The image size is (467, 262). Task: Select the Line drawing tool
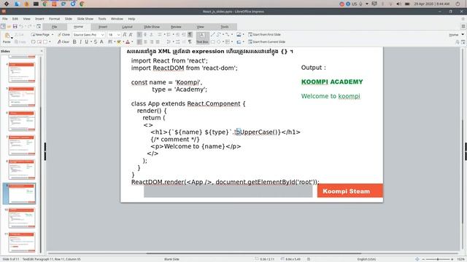click(x=212, y=35)
